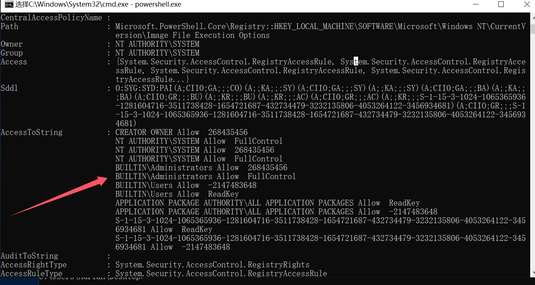Click the window title text
The width and height of the screenshot is (535, 285).
click(x=98, y=5)
